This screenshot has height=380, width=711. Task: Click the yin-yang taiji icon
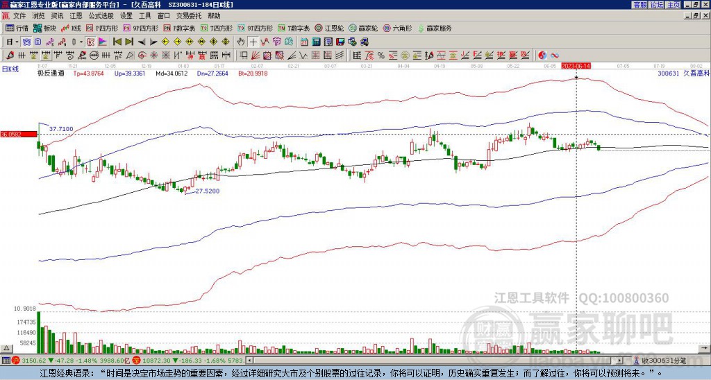[543, 55]
